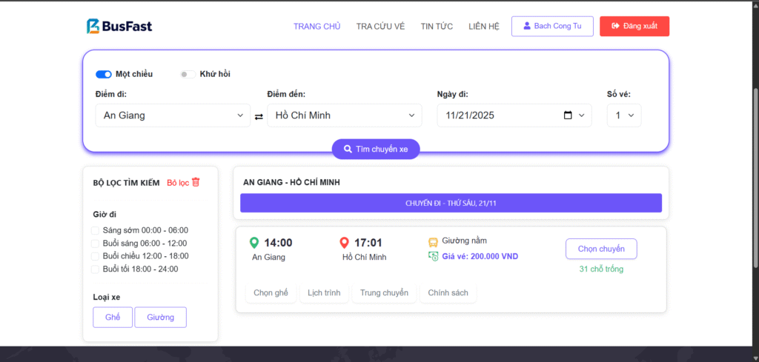
Task: Click the swap origin and destination arrows icon
Action: pos(259,116)
